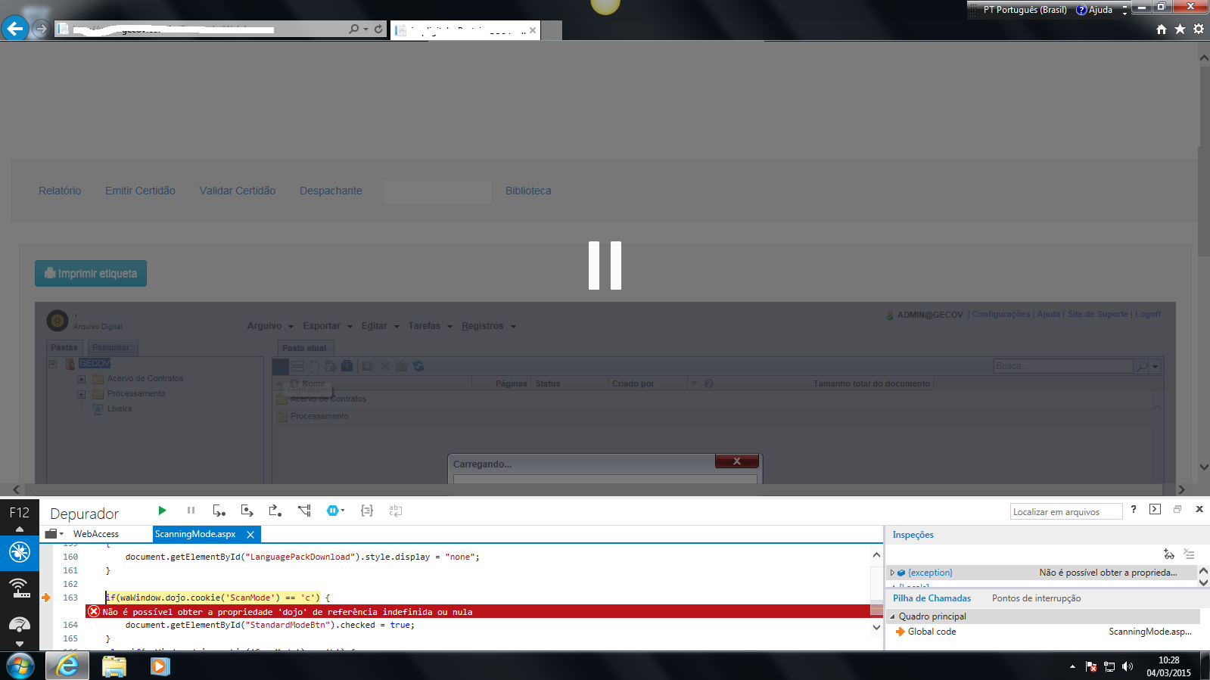Open Windows Media Player from the taskbar
This screenshot has width=1210, height=680.
[x=160, y=666]
